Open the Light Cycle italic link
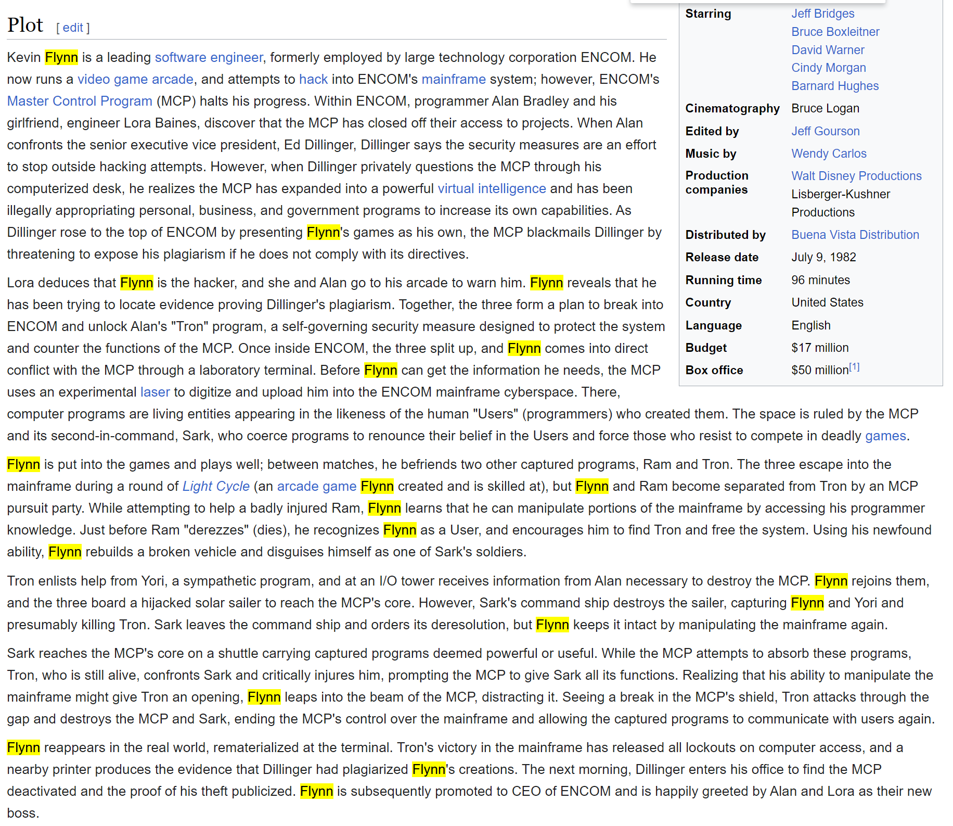The width and height of the screenshot is (953, 826). click(x=216, y=486)
